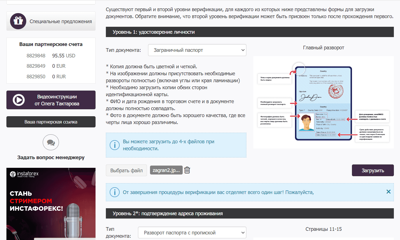Click the Загрузить upload button
The image size is (400, 240).
(373, 170)
